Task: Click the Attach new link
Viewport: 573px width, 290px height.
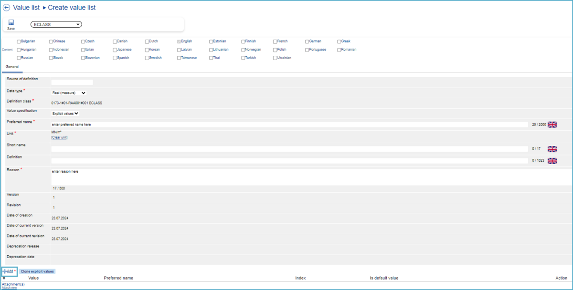Action: (9, 288)
